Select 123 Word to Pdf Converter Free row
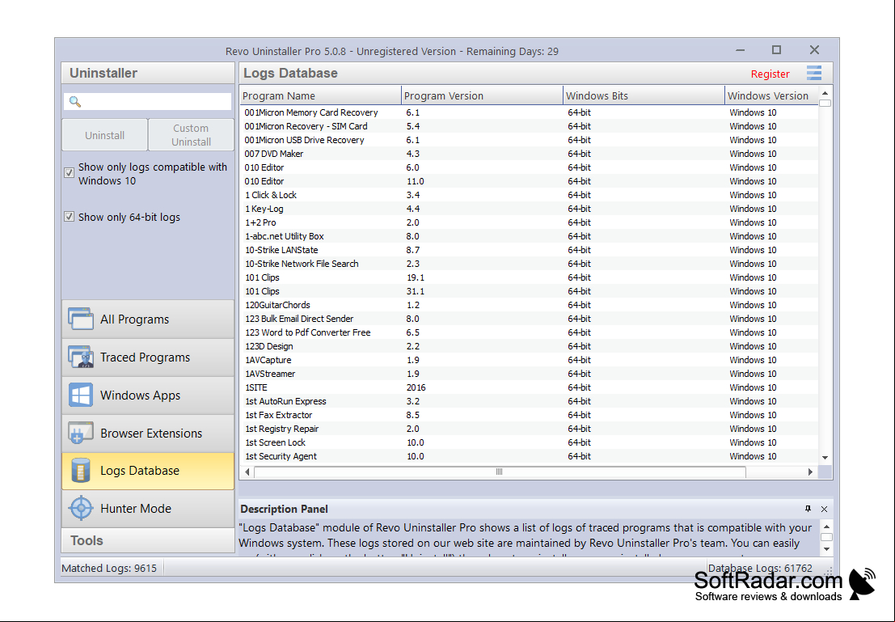Viewport: 895px width, 622px height. click(529, 332)
